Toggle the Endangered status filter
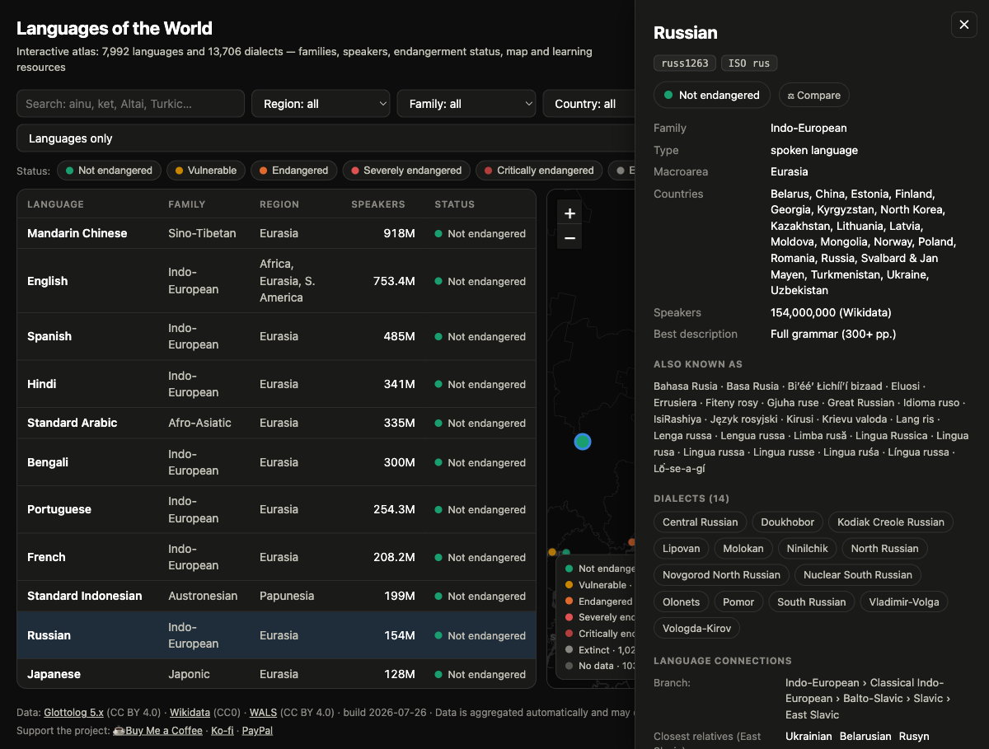Image resolution: width=989 pixels, height=749 pixels. (x=293, y=171)
